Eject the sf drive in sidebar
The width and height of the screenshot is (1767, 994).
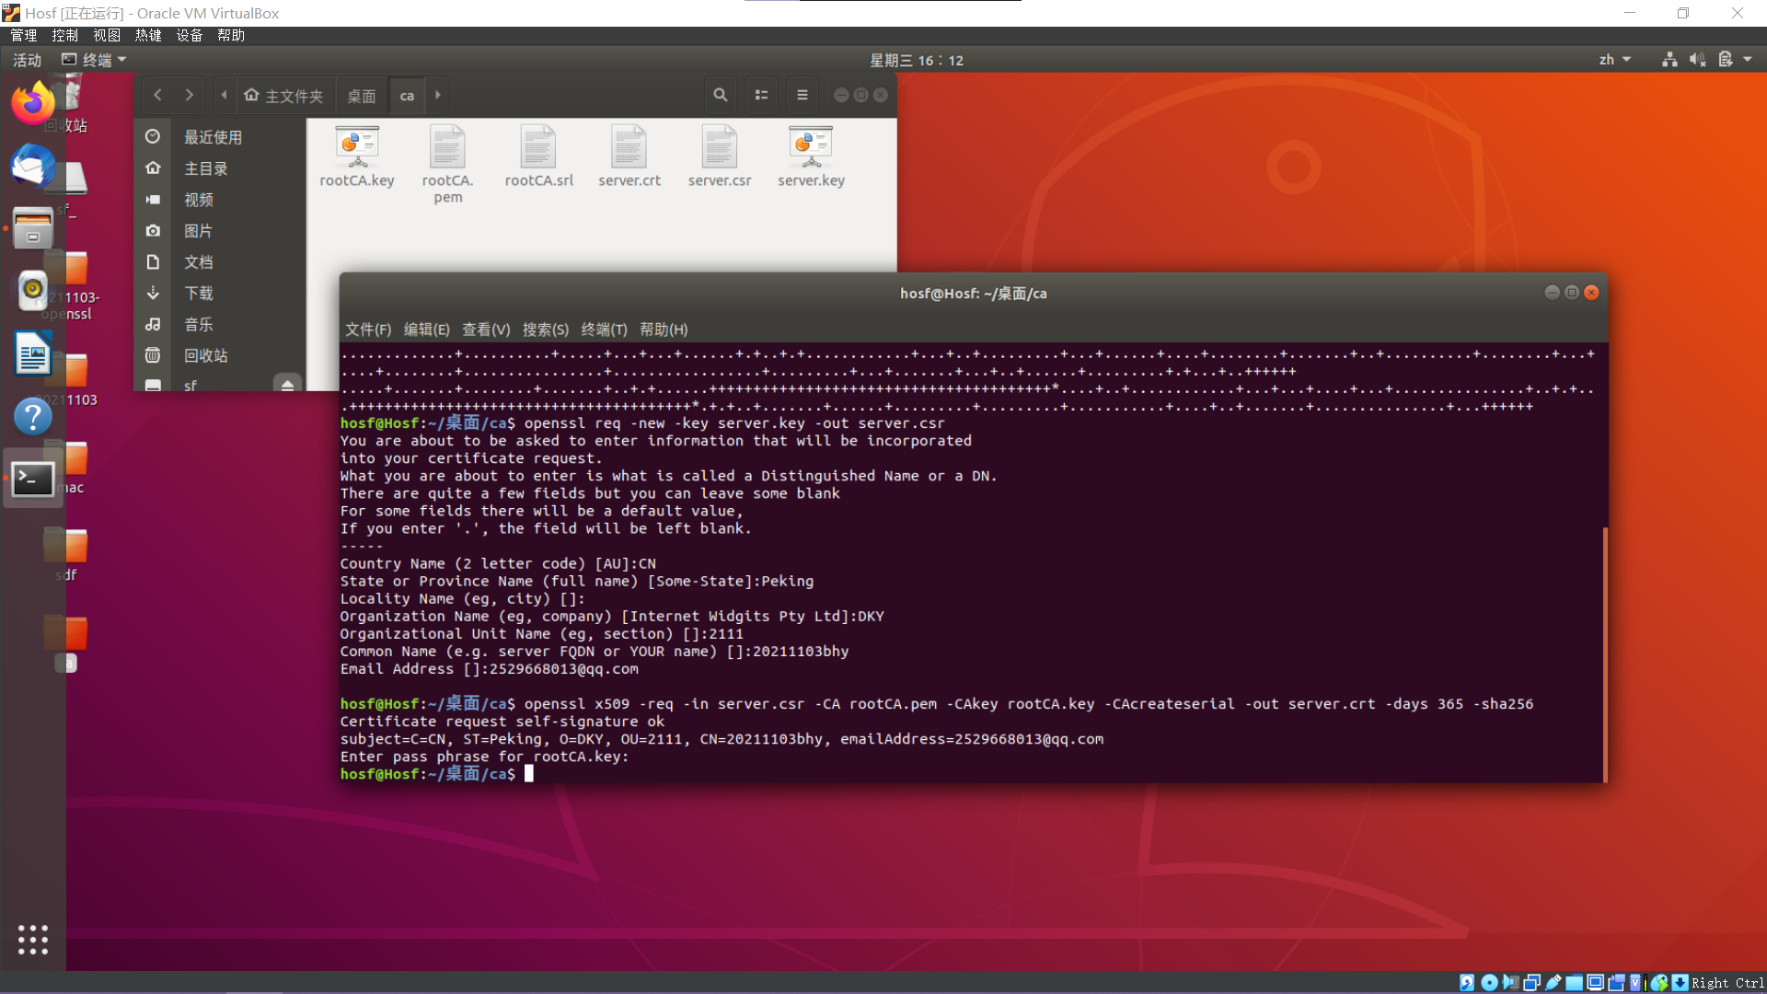[287, 385]
